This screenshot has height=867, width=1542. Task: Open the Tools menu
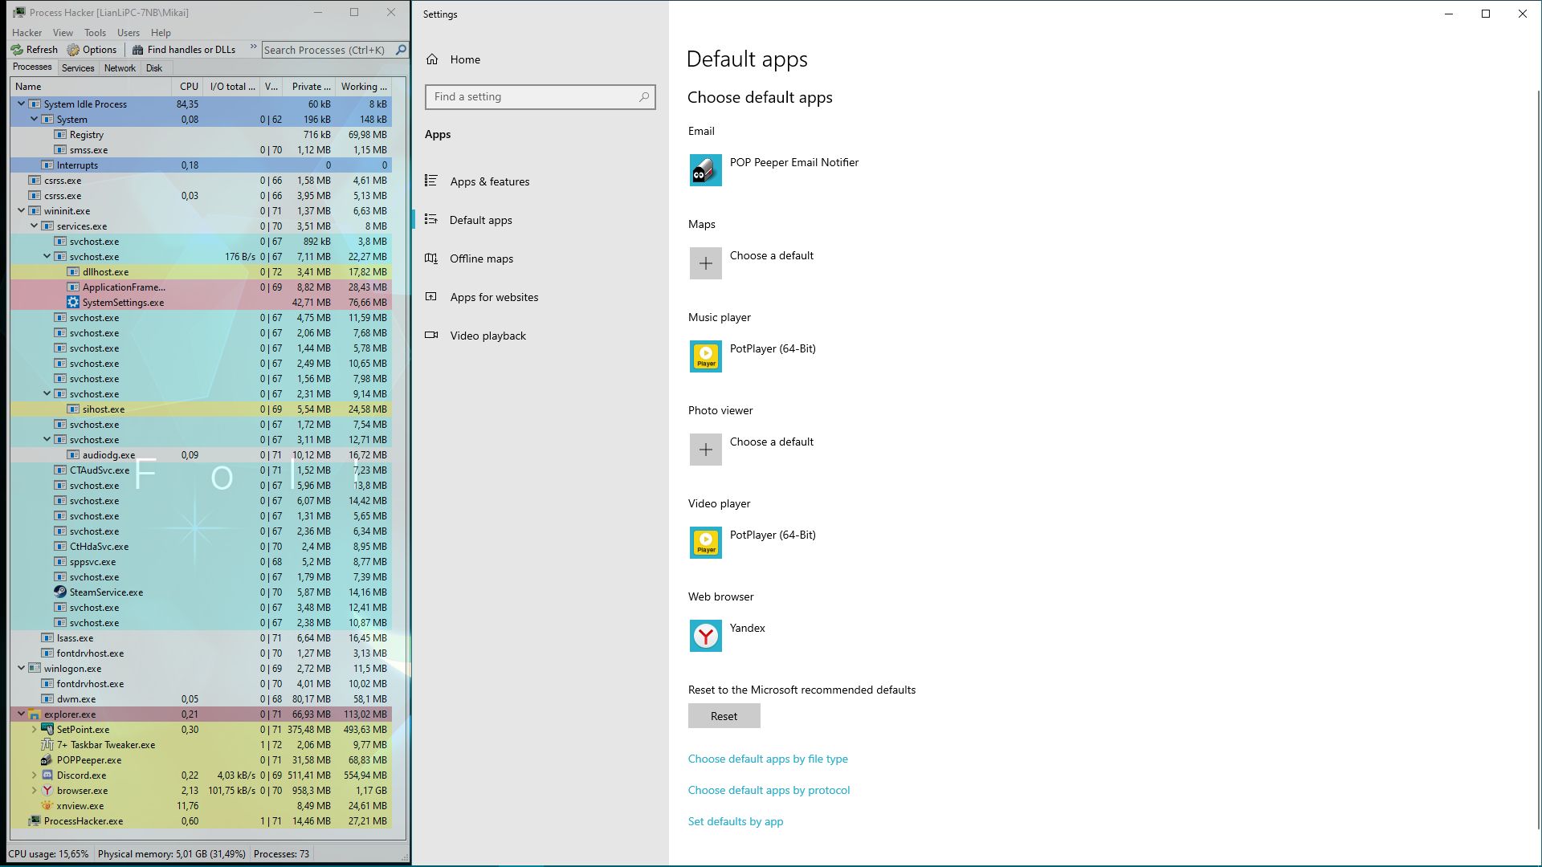(x=95, y=33)
